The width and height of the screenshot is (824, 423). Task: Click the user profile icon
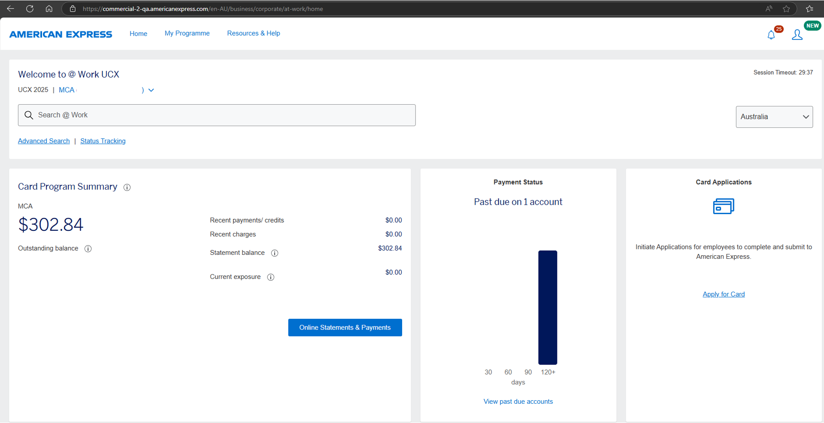click(797, 35)
